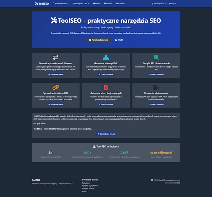Go to the O nas page

96,4
